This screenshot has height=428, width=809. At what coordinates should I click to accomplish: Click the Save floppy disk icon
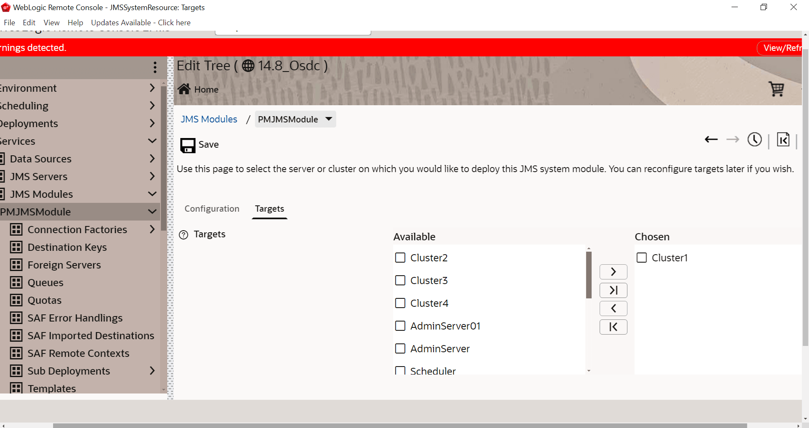(188, 145)
